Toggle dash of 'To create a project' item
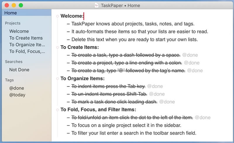Image resolution: width=234 pixels, height=143 pixels. point(68,63)
